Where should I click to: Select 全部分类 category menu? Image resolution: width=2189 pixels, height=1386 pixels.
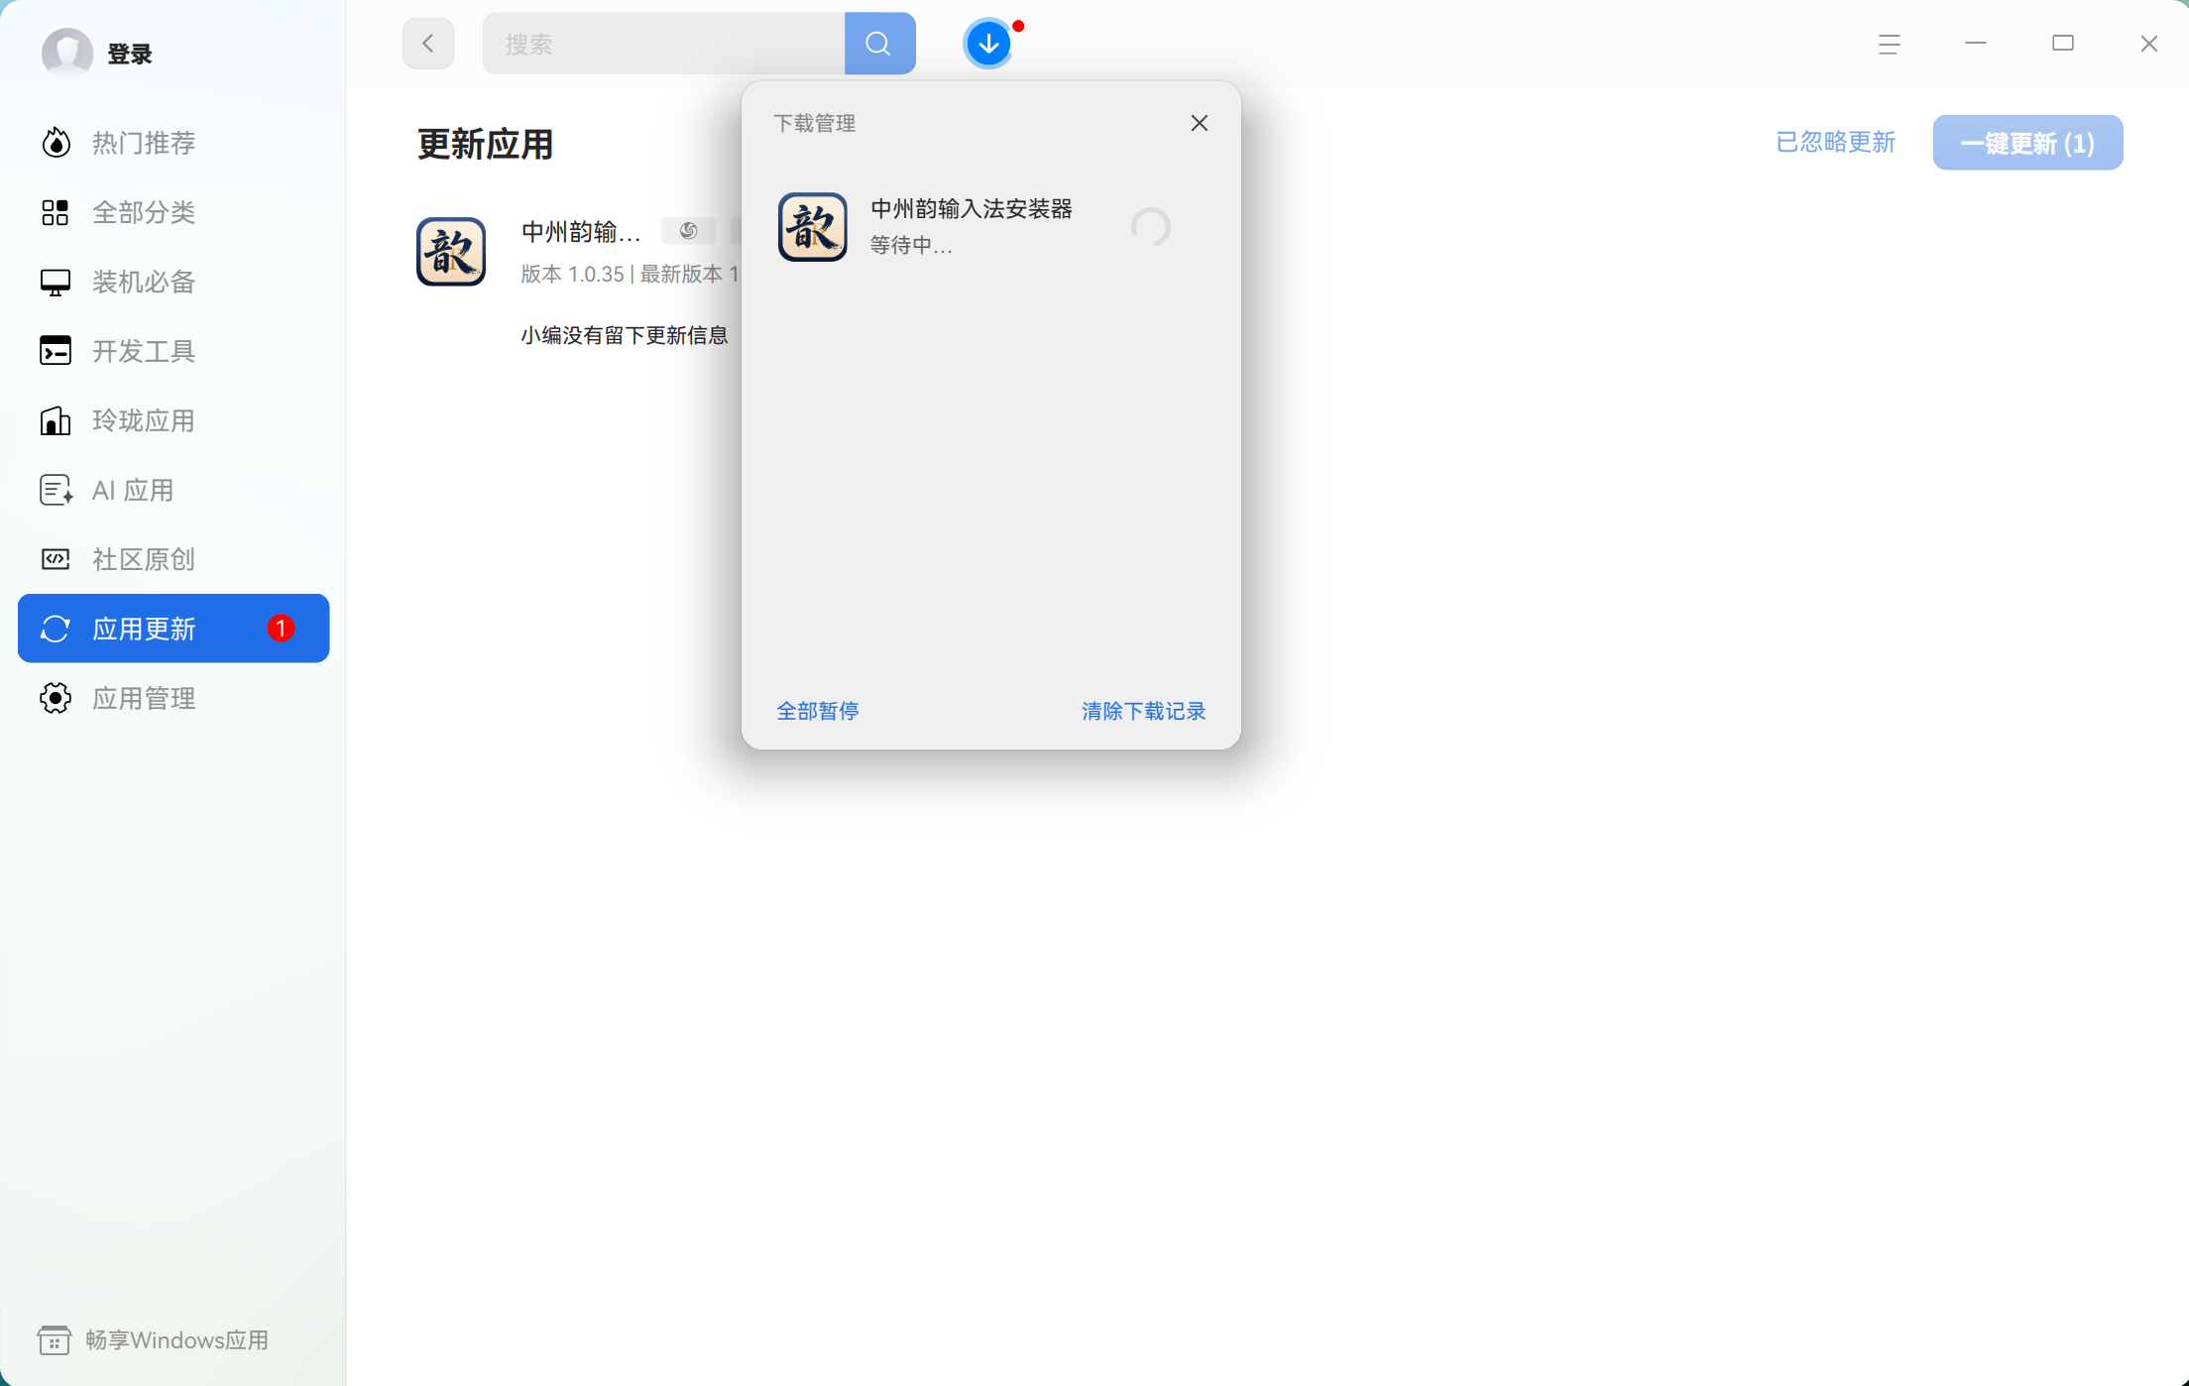pos(173,212)
